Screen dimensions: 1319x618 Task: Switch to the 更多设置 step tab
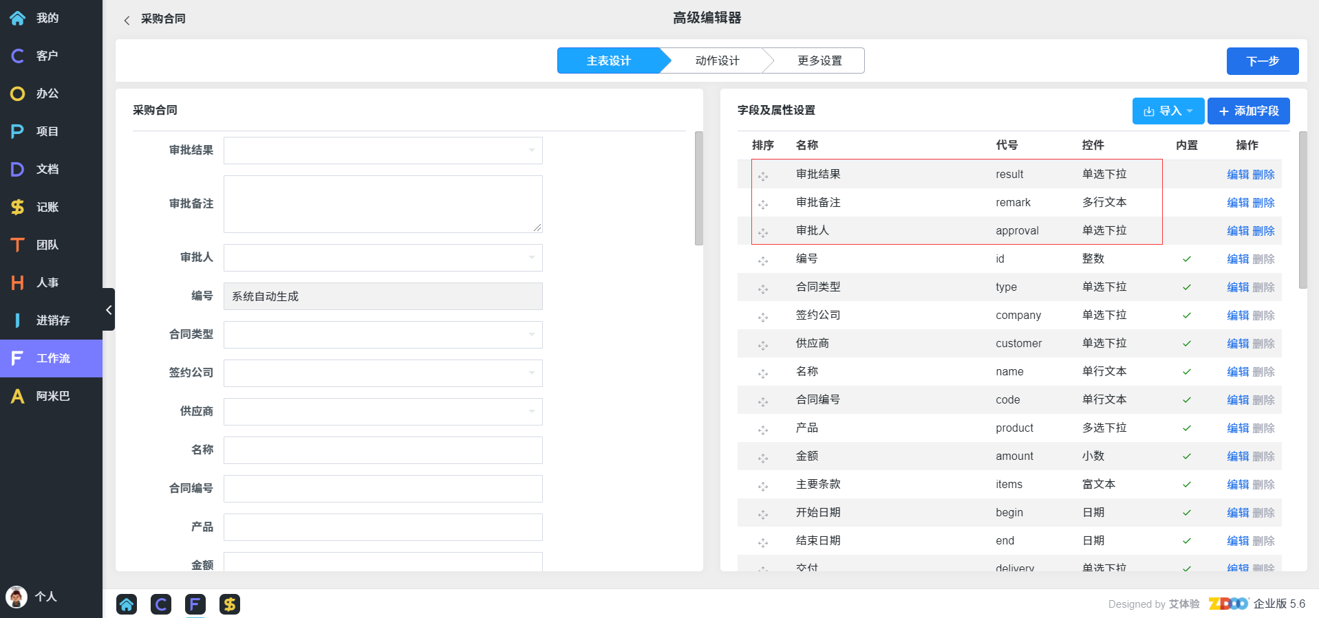[x=819, y=60]
